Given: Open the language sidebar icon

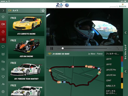Looking at the screenshot, I should [x=3, y=84].
